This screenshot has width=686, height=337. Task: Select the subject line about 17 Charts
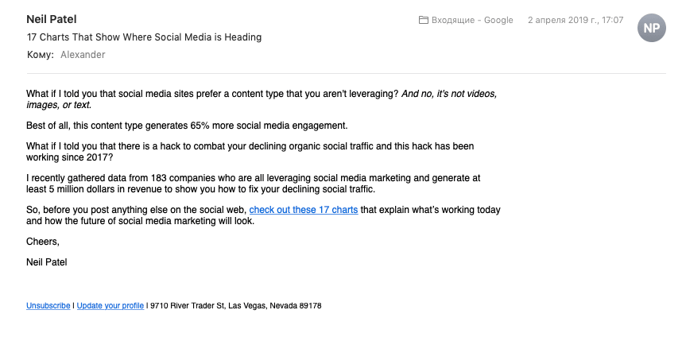145,37
